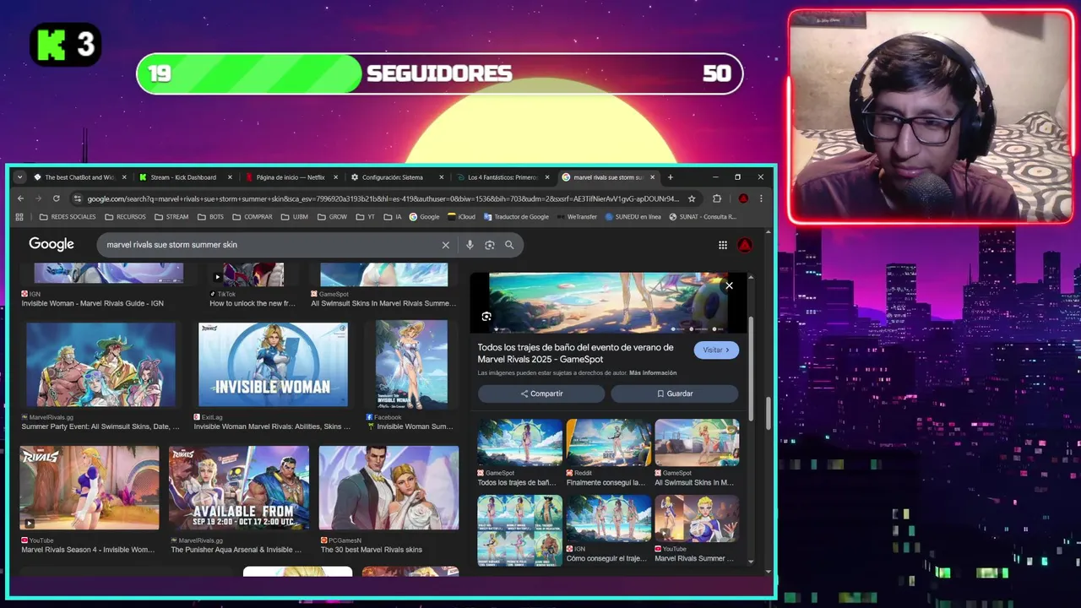Viewport: 1081px width, 608px height.
Task: Open Traductor de Google bookmark
Action: (x=517, y=217)
